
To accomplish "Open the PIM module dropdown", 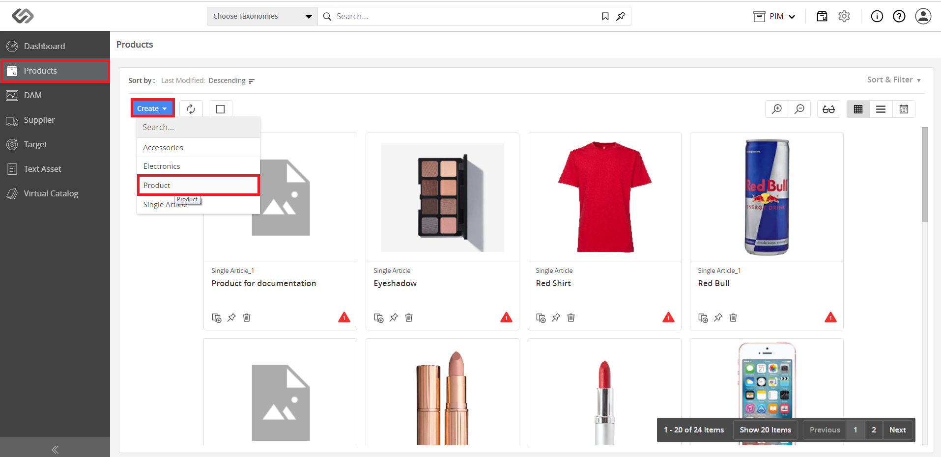I will (x=774, y=16).
